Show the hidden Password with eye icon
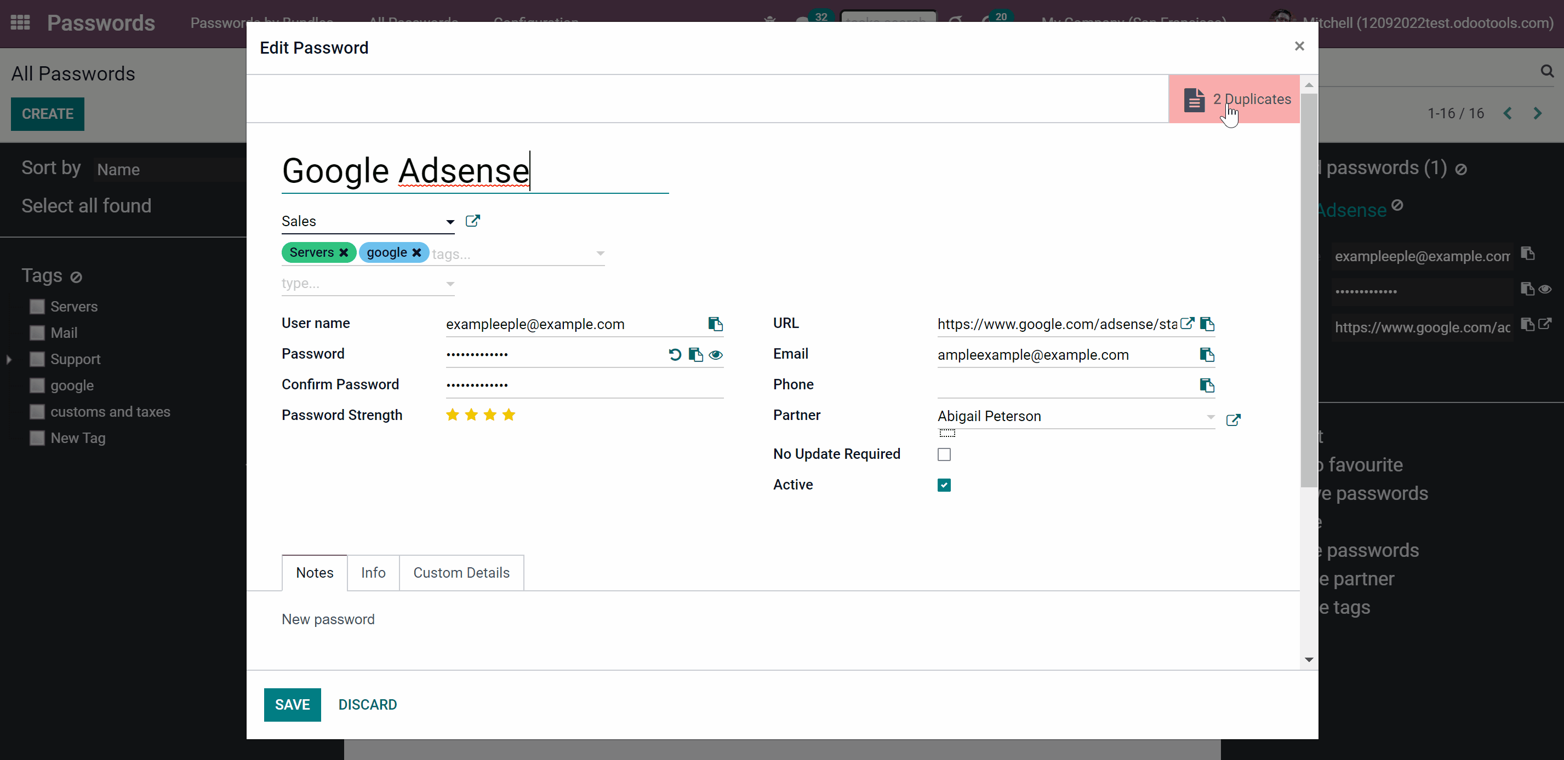The width and height of the screenshot is (1564, 760). tap(716, 355)
